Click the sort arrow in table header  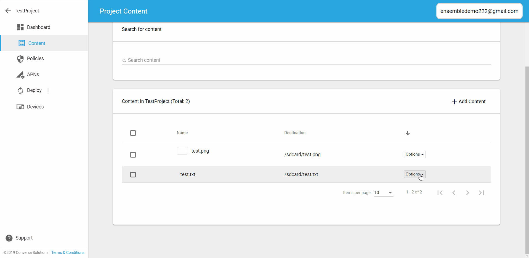408,133
